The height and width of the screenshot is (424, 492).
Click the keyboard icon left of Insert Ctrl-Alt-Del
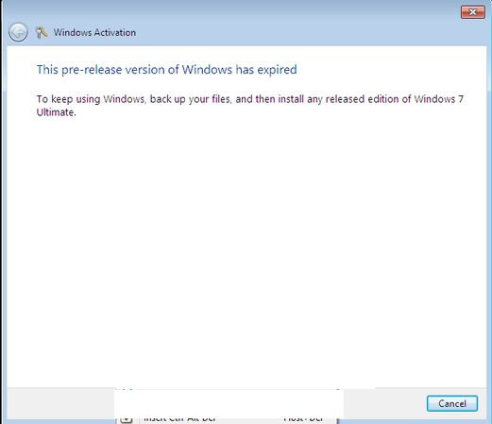[x=127, y=419]
